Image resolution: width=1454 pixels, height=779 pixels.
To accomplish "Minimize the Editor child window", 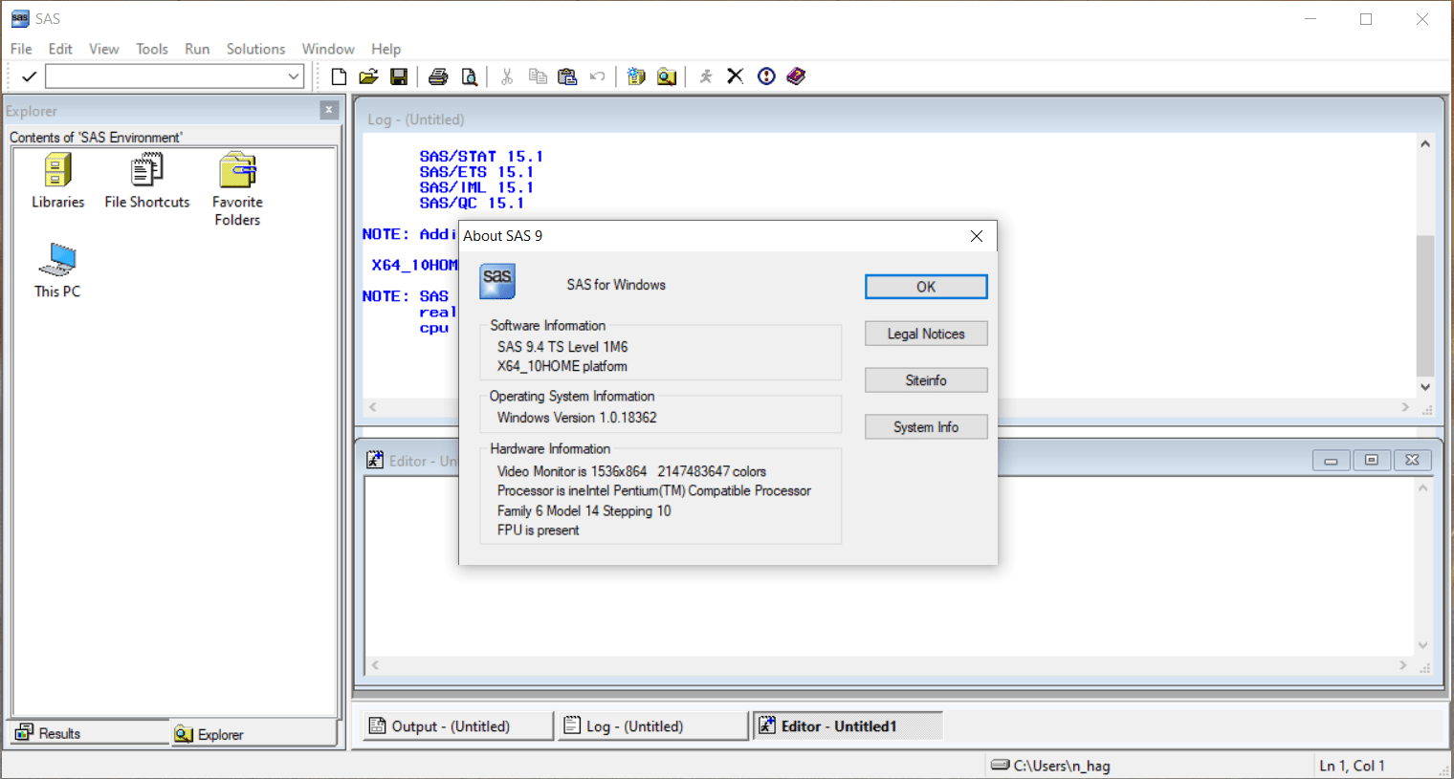I will click(x=1331, y=461).
